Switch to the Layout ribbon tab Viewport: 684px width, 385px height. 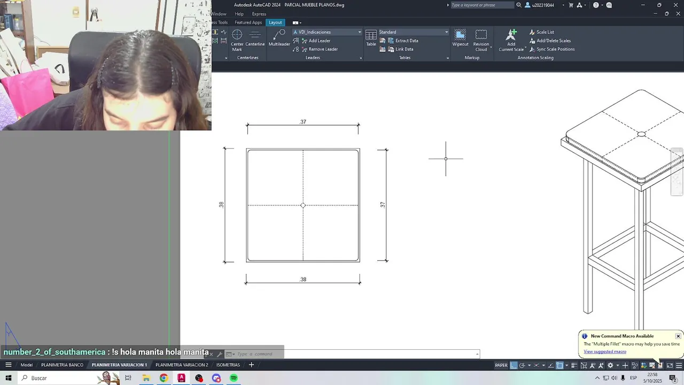pos(275,22)
